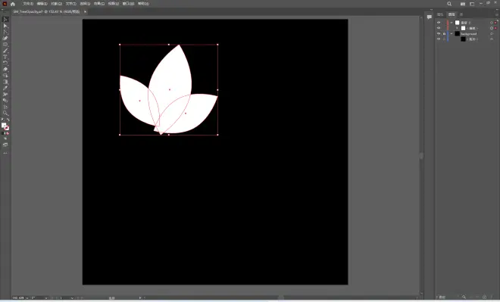The width and height of the screenshot is (500, 302).
Task: Open the rotation angle dropdown in status bar
Action: 46,298
